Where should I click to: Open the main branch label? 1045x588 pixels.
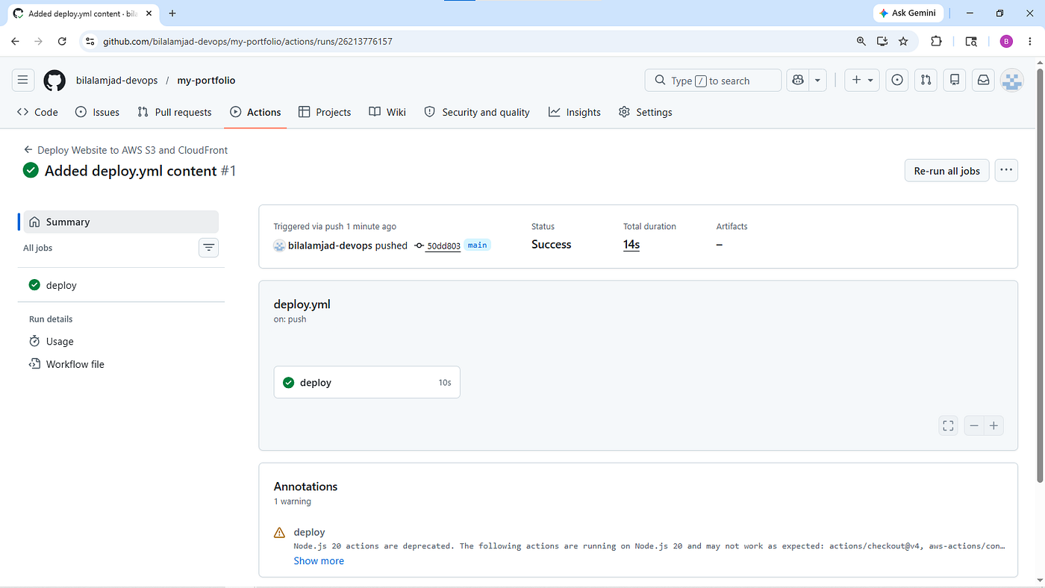pyautogui.click(x=477, y=245)
